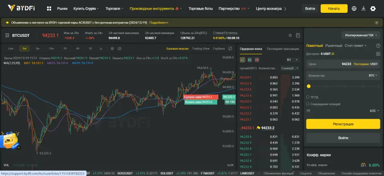Screen dimensions: 384x176
Task: Close the floating gift promo
Action: coord(19,148)
